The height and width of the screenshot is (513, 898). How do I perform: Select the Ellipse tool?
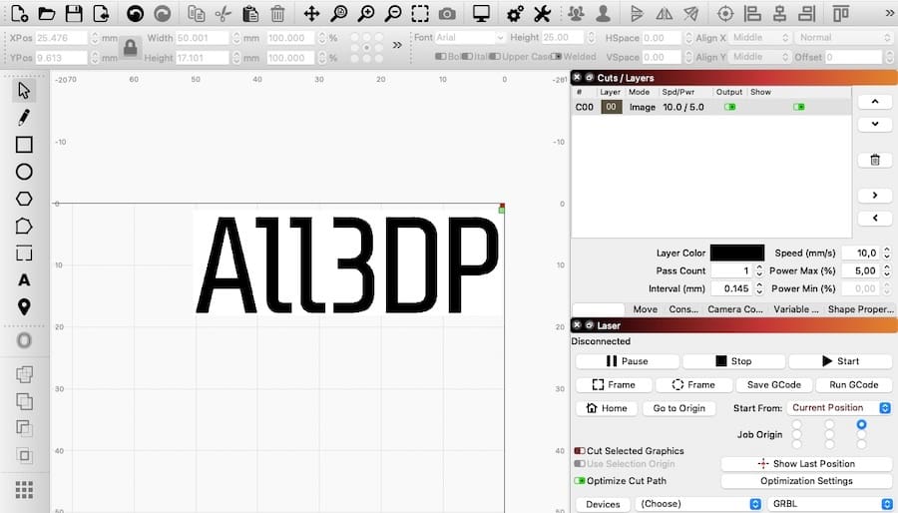click(24, 172)
